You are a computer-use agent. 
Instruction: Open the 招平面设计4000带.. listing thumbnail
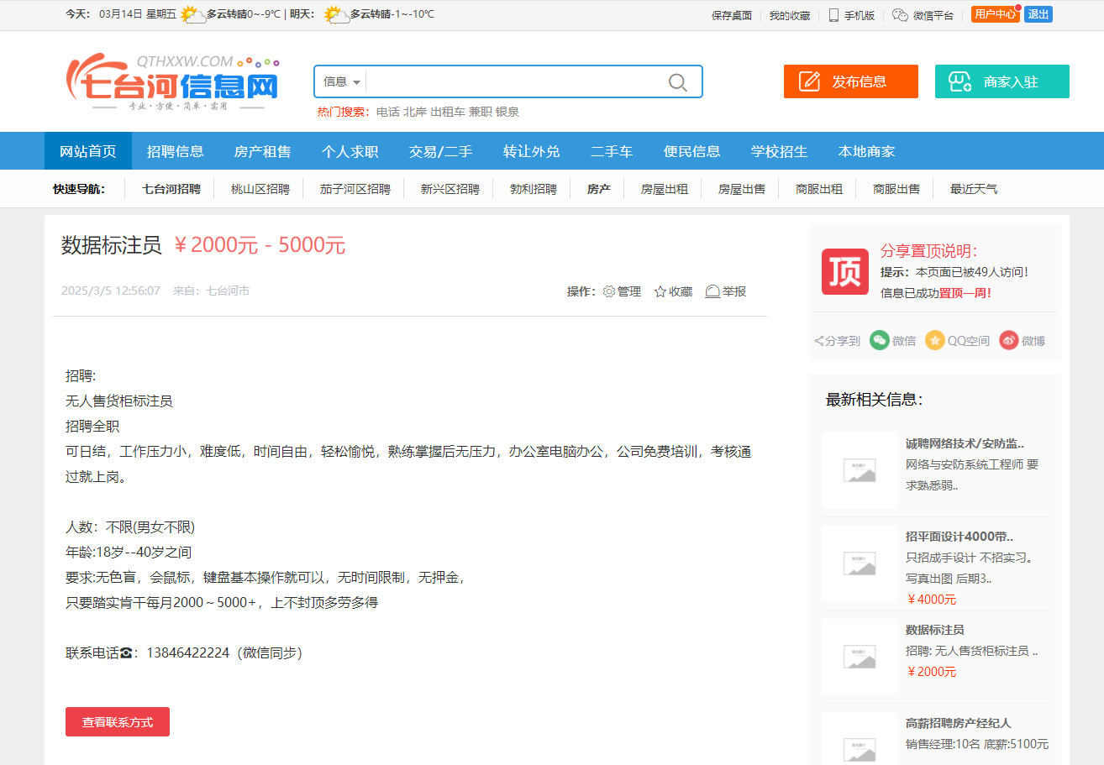[x=859, y=563]
